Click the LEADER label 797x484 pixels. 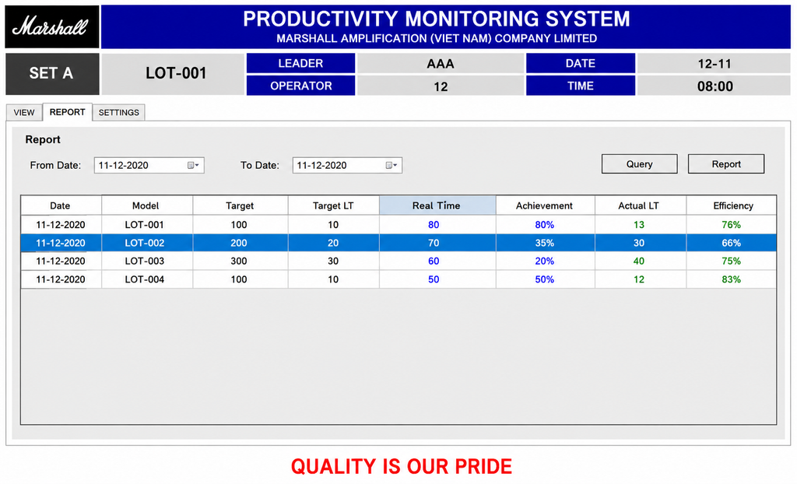pos(300,64)
